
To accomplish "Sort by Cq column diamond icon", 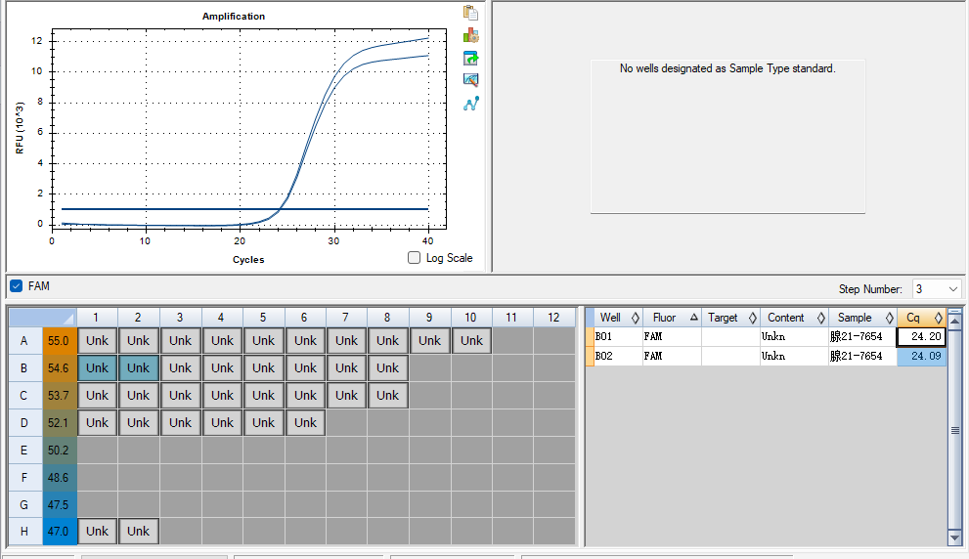I will click(x=939, y=318).
